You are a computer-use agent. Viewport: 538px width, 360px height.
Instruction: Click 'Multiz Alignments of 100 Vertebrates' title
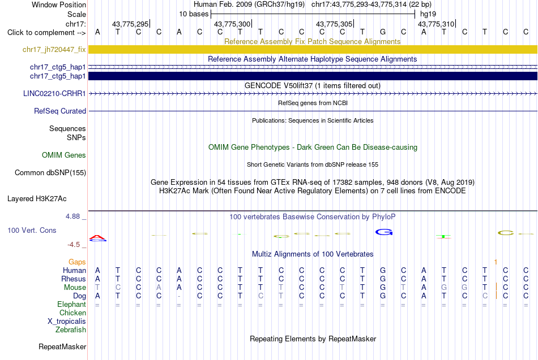coord(313,254)
